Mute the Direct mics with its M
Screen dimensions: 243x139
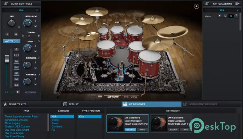pyautogui.click(x=35, y=51)
